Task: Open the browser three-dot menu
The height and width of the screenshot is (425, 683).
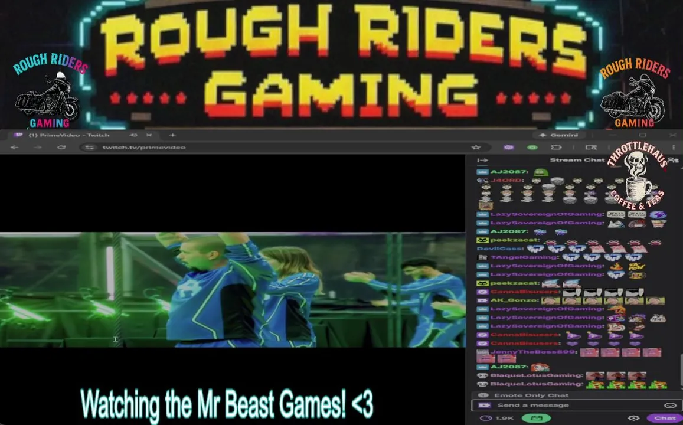Action: coord(674,147)
